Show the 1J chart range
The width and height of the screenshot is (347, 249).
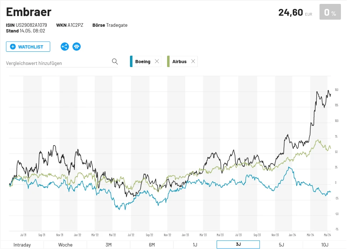coord(195,245)
